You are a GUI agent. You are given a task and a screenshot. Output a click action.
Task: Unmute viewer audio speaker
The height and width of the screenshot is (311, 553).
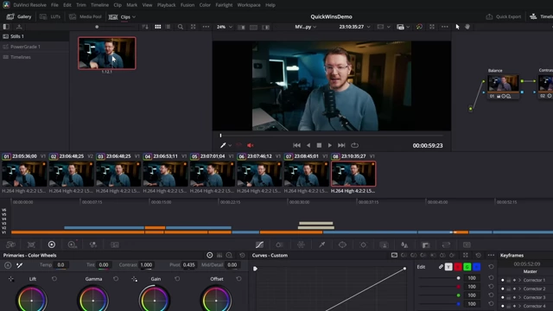click(251, 145)
